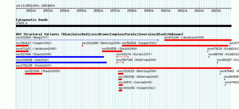This screenshot has width=239, height=109.
Task: Click the esv2412688 (Bentley2008) label
Action: click(x=101, y=43)
